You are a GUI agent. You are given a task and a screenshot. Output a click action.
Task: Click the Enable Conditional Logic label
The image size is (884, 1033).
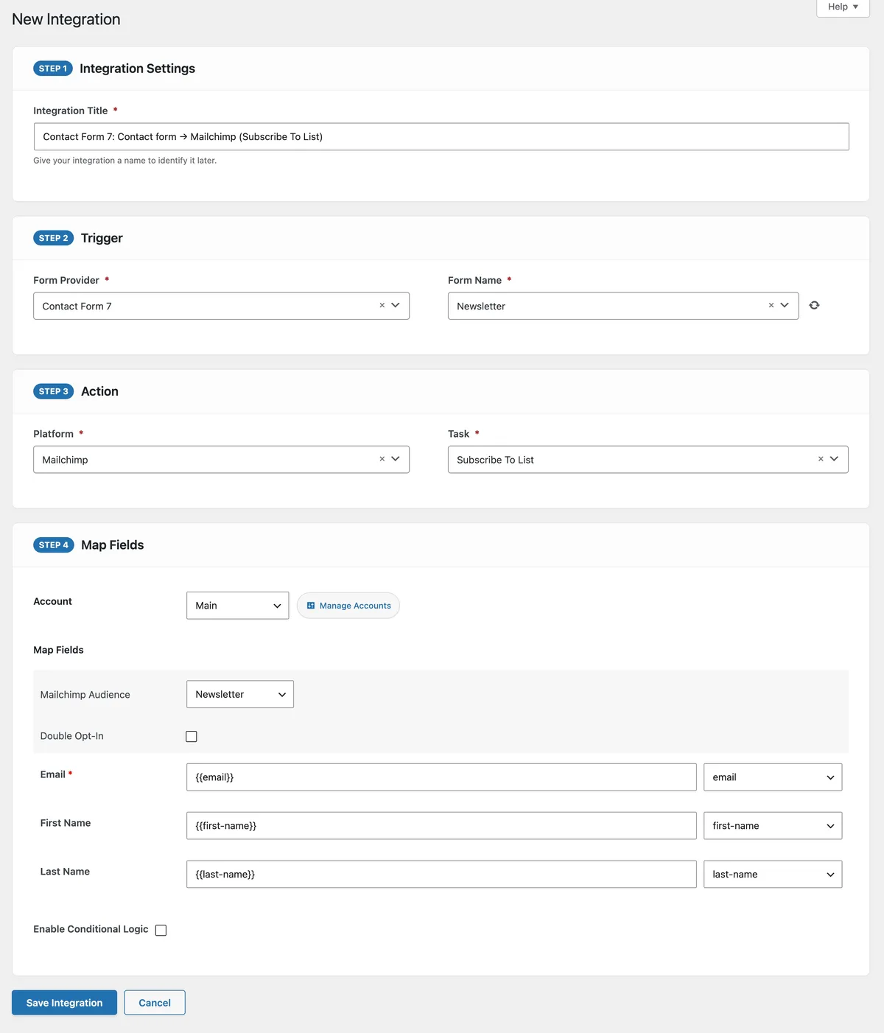91,929
